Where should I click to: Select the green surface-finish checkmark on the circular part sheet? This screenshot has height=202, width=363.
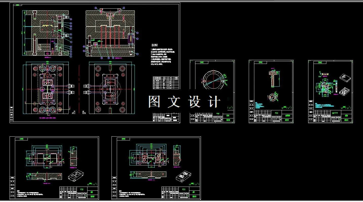coord(230,108)
